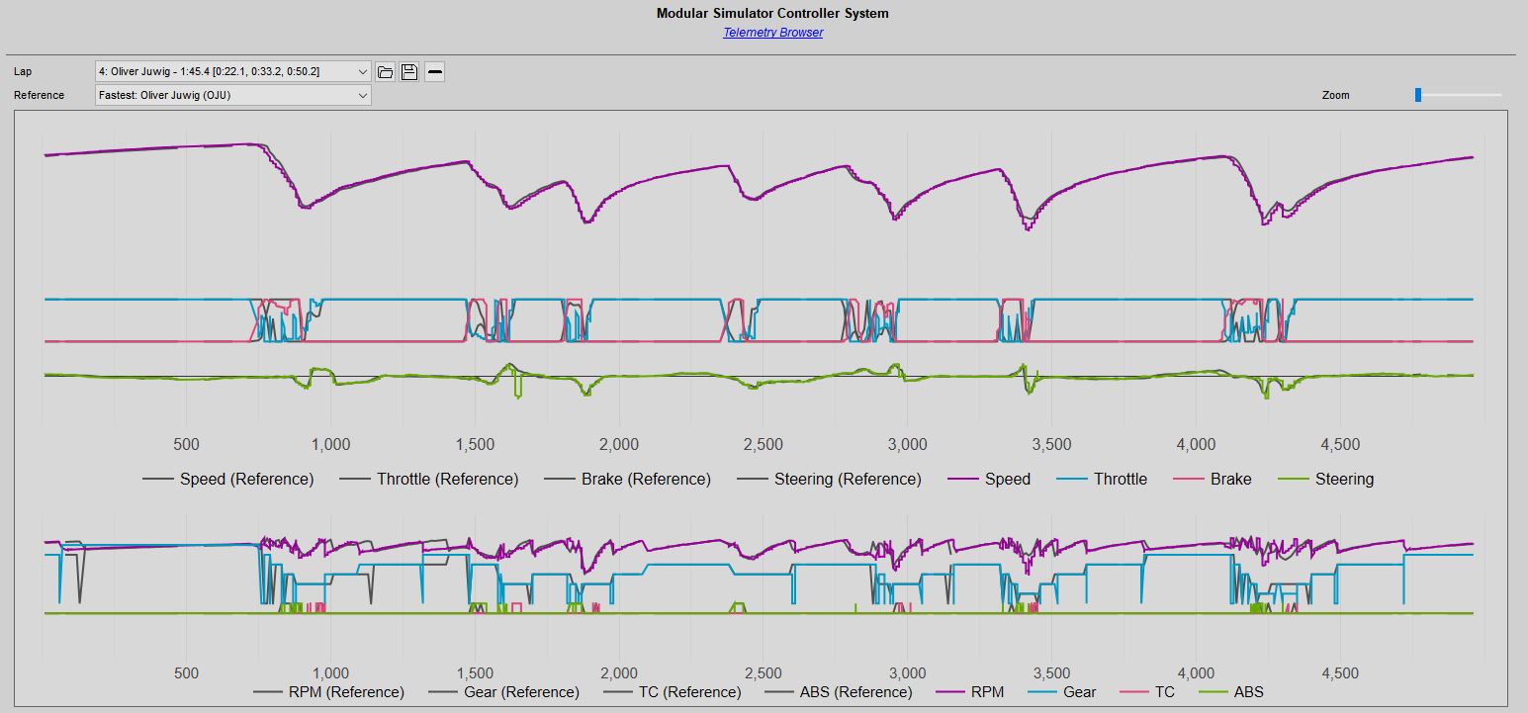Open the Telemetry Browser link

coord(772,33)
